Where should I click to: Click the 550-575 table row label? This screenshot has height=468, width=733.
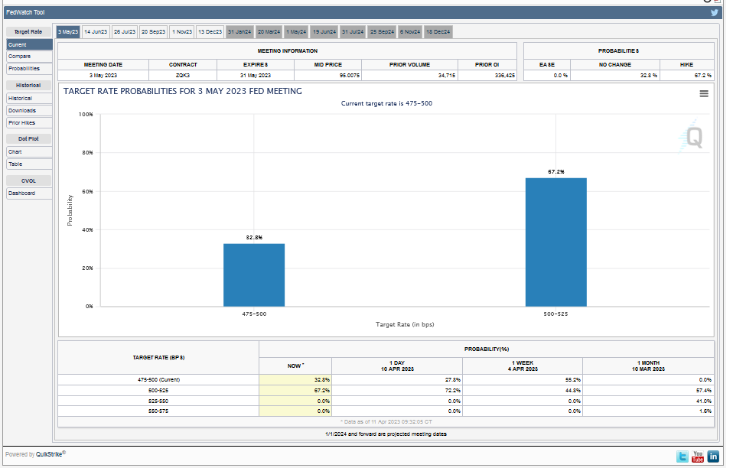click(x=158, y=411)
